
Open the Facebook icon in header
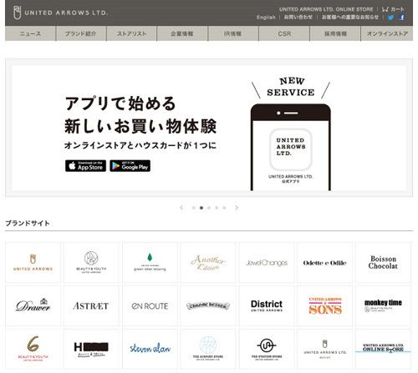[401, 18]
